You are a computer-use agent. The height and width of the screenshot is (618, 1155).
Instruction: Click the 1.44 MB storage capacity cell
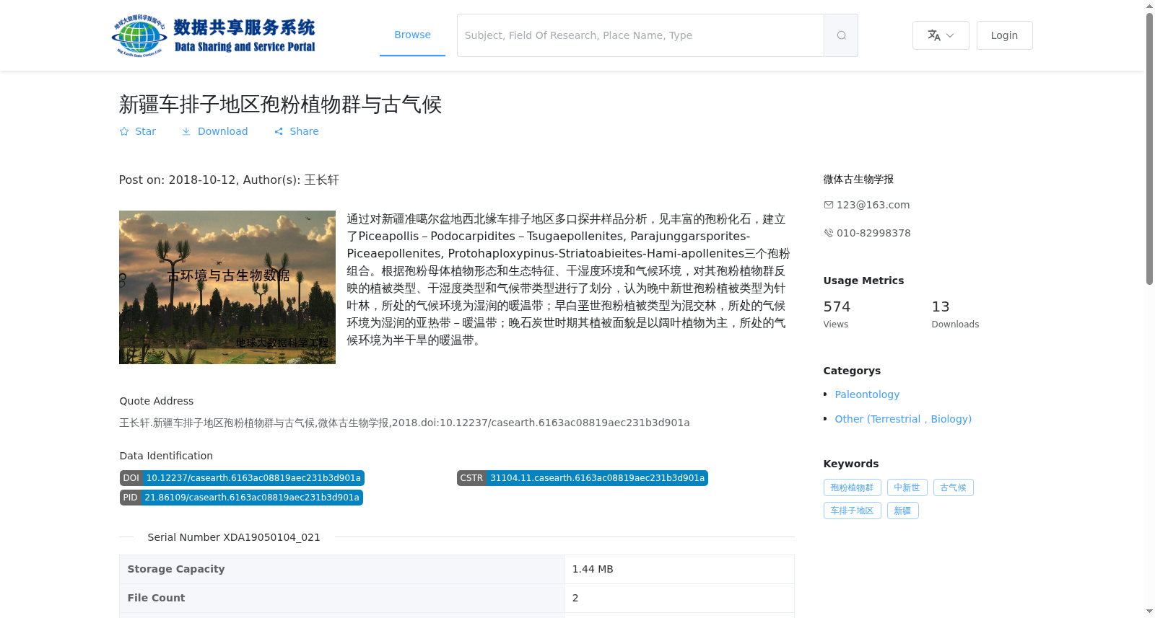pyautogui.click(x=679, y=569)
